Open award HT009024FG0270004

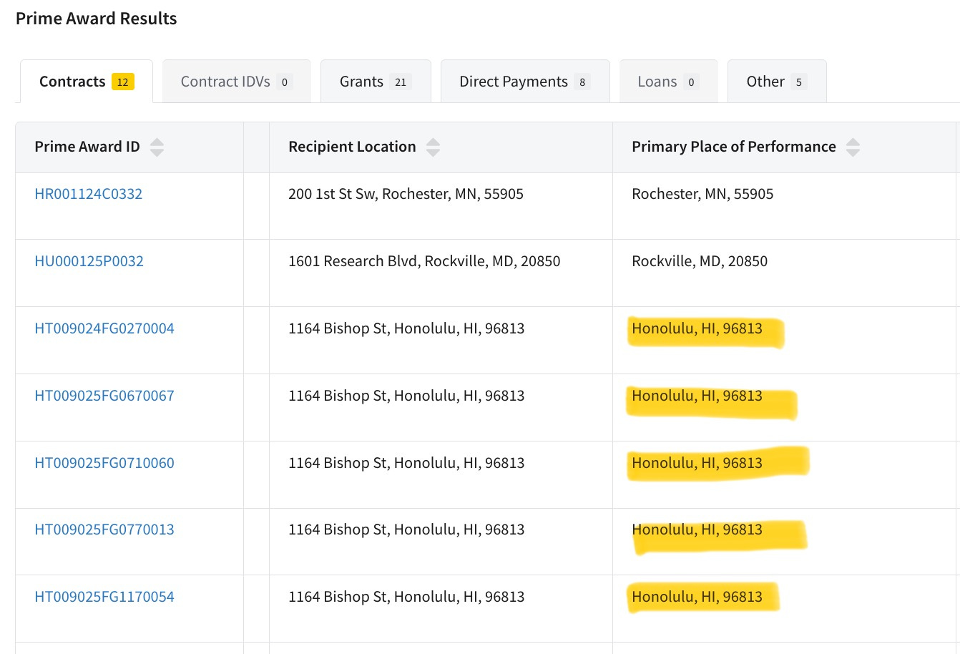click(x=104, y=328)
